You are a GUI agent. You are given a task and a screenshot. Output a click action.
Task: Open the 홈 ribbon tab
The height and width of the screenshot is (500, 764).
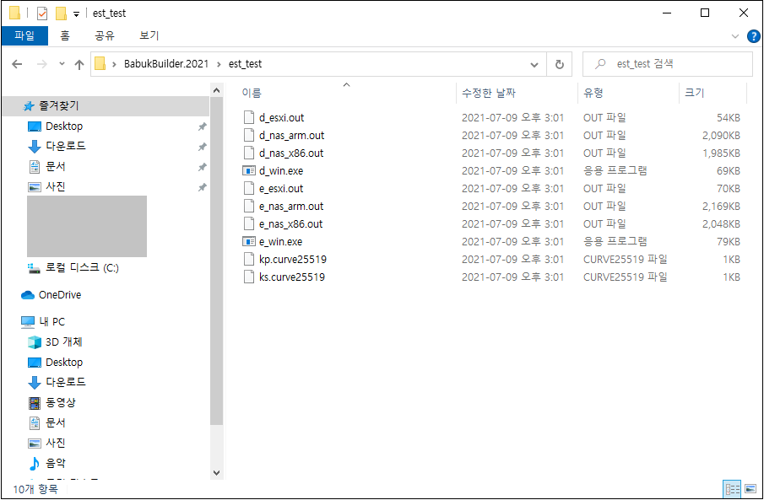click(65, 35)
